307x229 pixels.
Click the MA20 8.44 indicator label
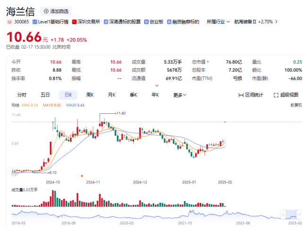pyautogui.click(x=75, y=105)
